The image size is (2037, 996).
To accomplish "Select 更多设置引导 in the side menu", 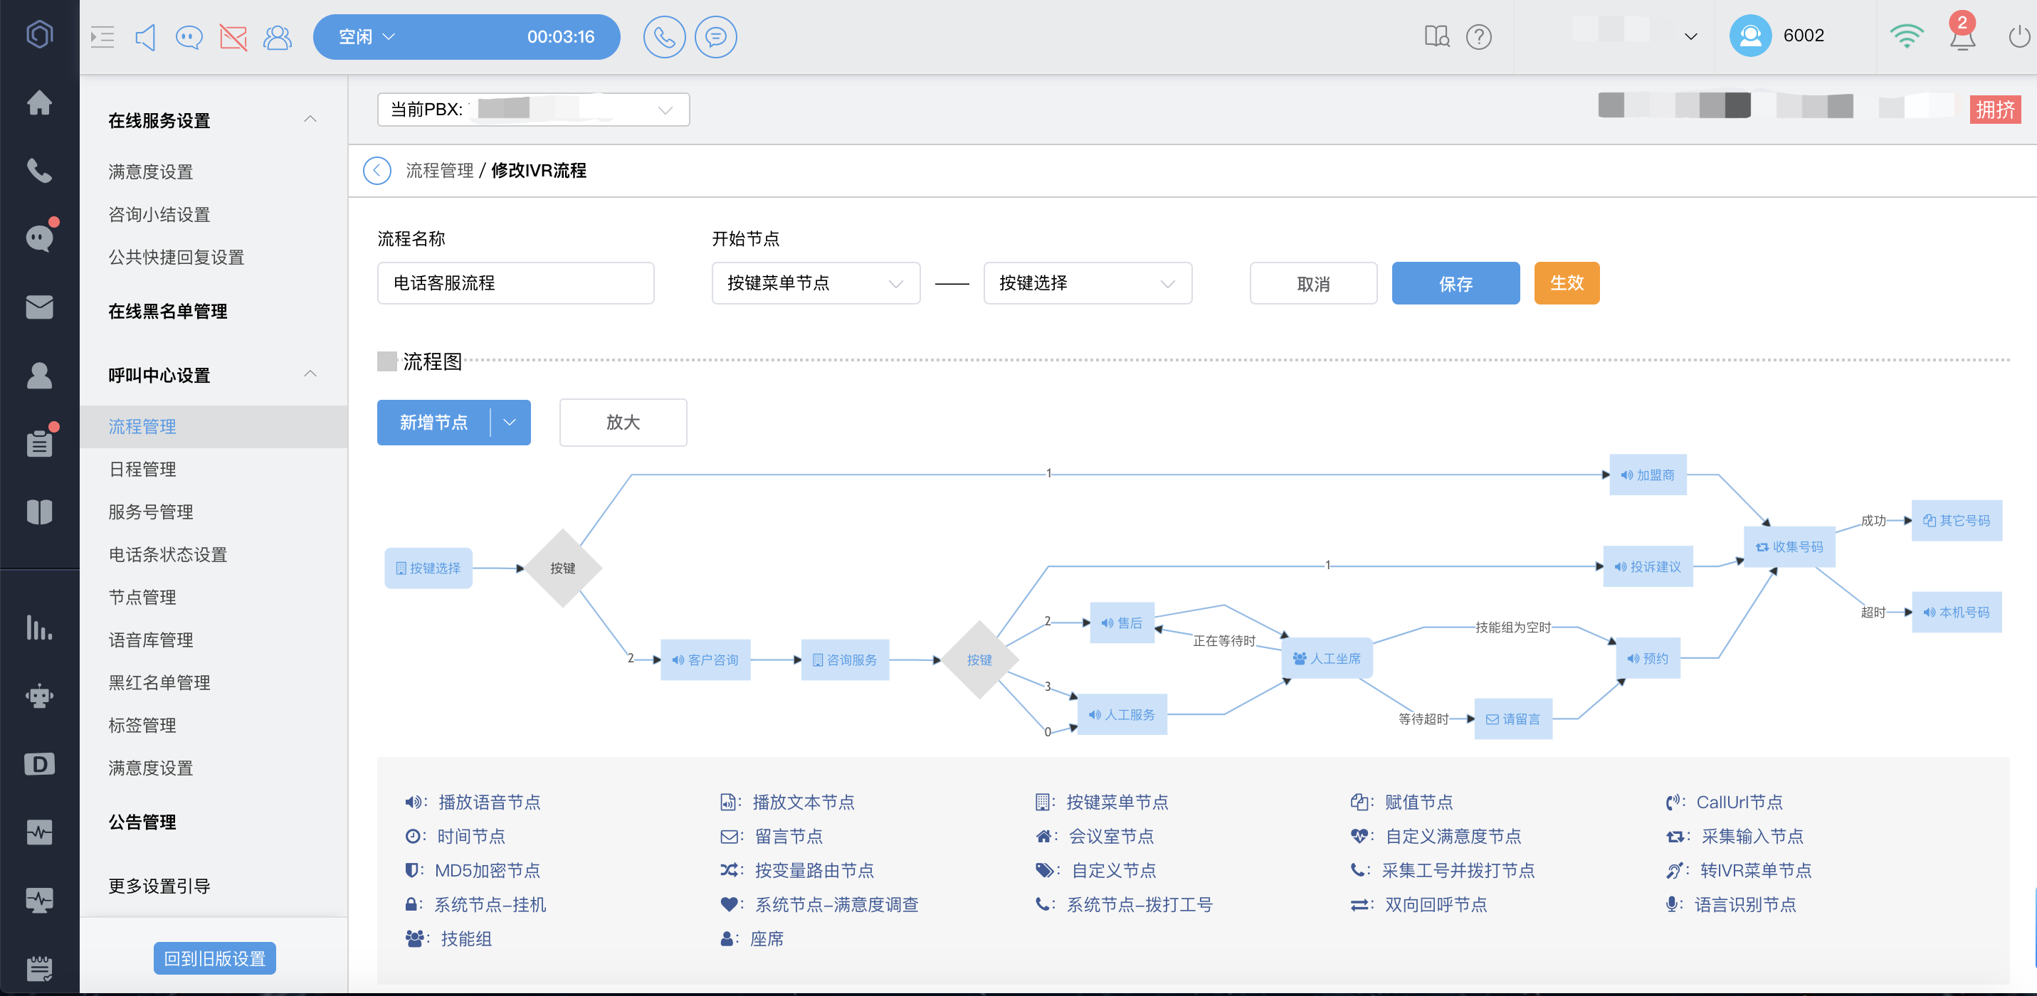I will click(159, 886).
